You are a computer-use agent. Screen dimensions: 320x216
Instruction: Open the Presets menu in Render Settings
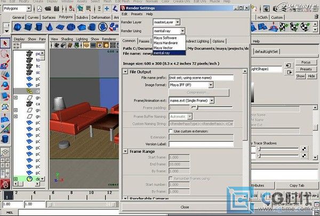point(137,14)
